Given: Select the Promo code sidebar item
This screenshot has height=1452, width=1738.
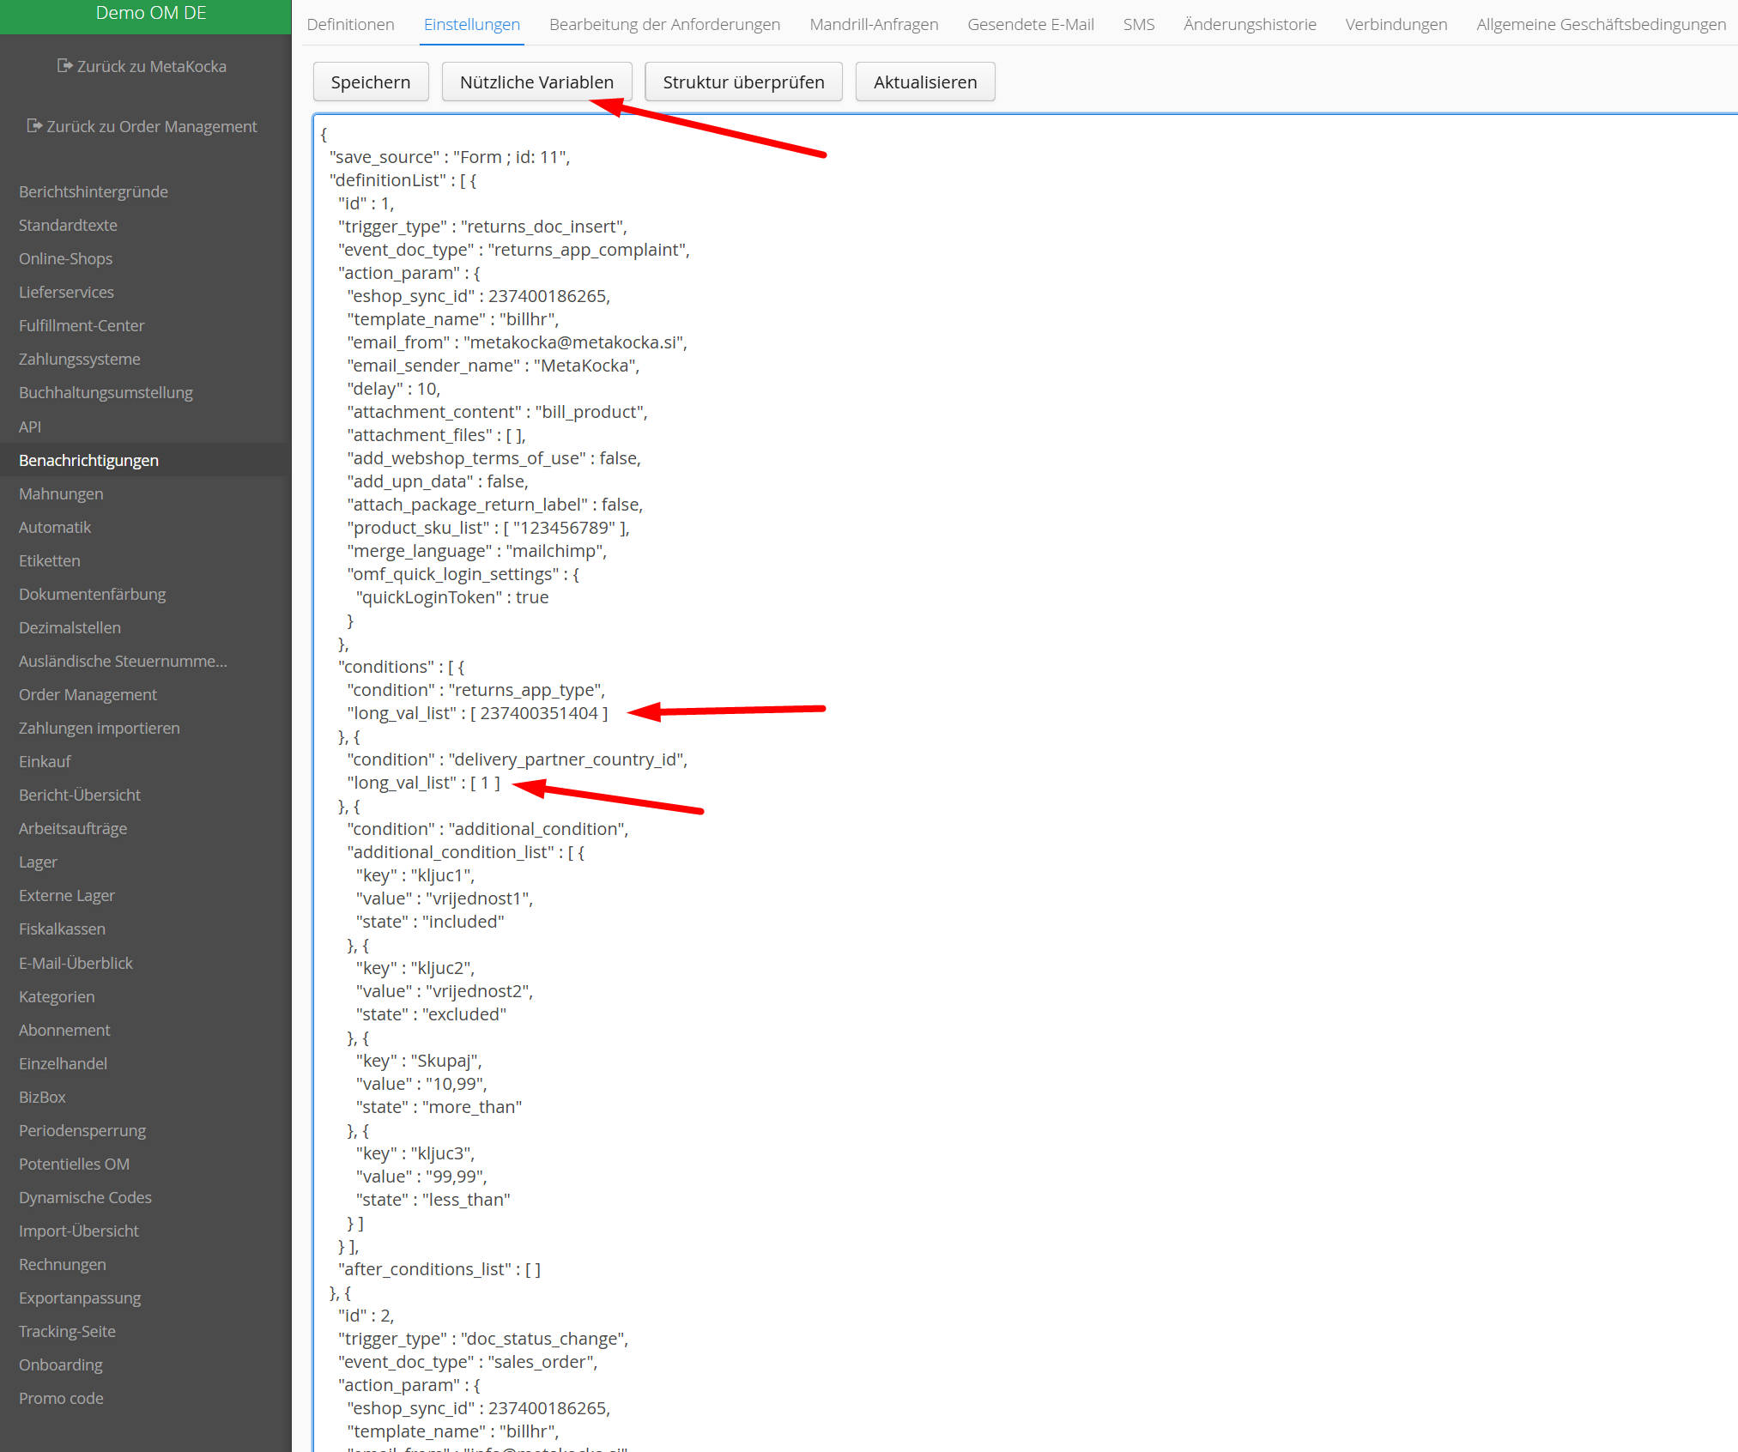Looking at the screenshot, I should 61,1398.
